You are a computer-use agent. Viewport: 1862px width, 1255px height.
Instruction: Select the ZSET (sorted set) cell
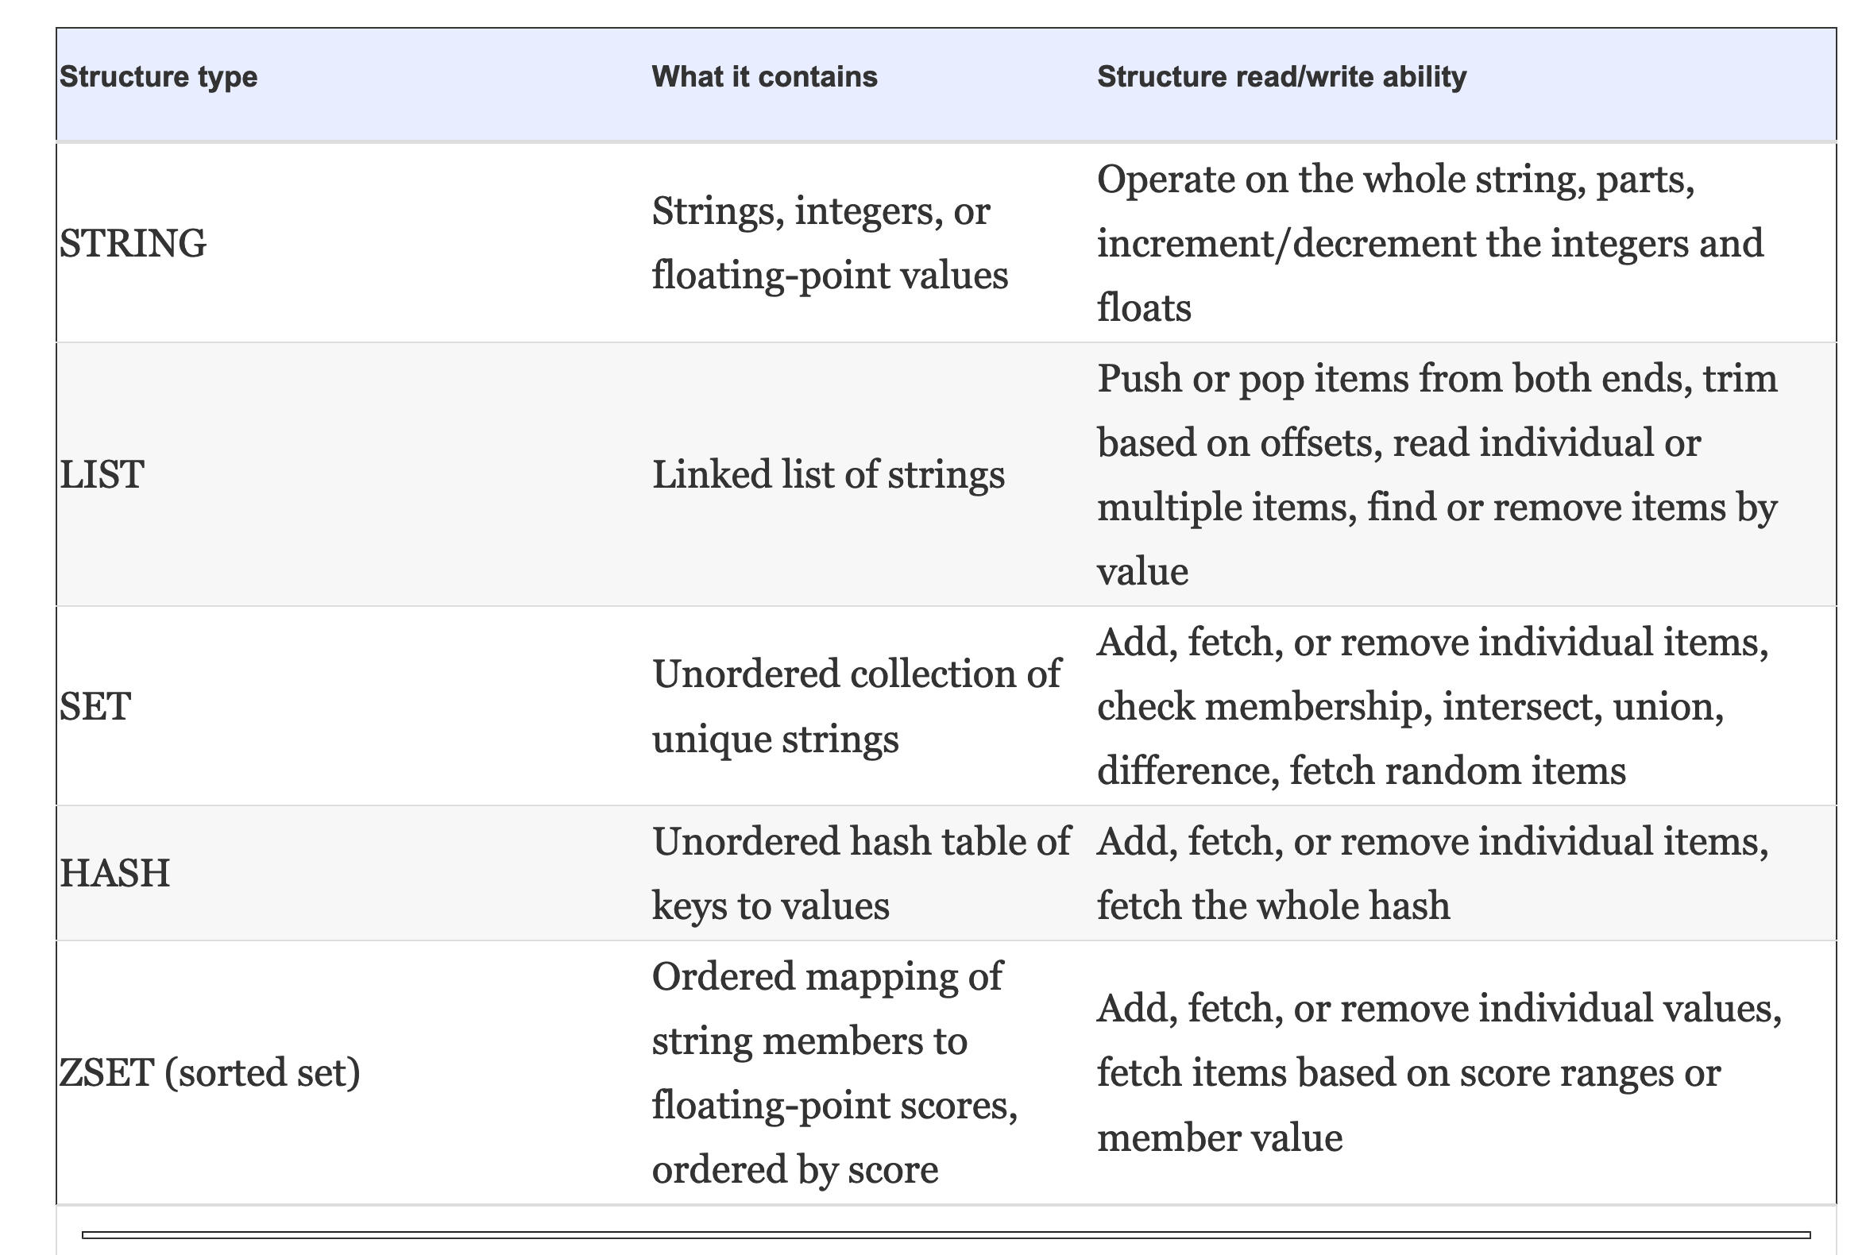[x=210, y=1072]
